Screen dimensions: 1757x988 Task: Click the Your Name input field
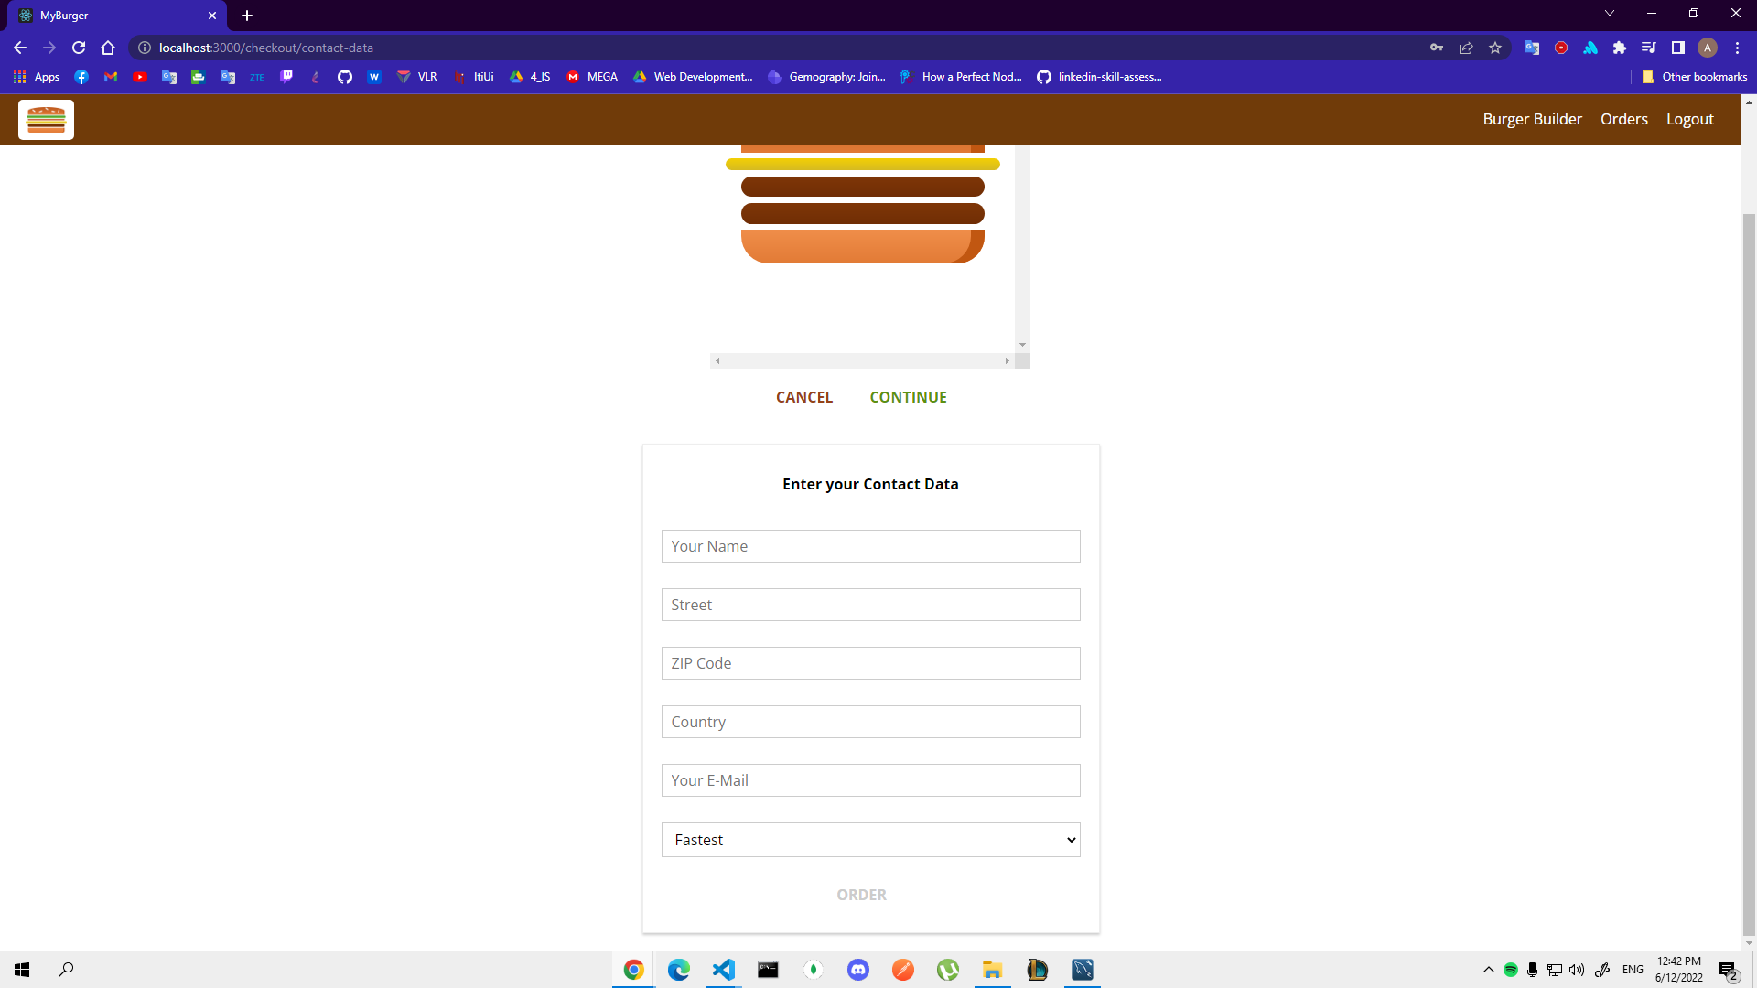tap(869, 546)
